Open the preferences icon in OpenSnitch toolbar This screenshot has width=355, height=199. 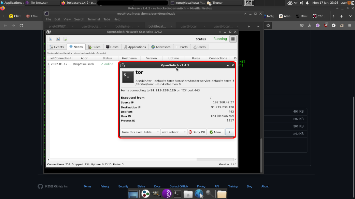point(58,39)
